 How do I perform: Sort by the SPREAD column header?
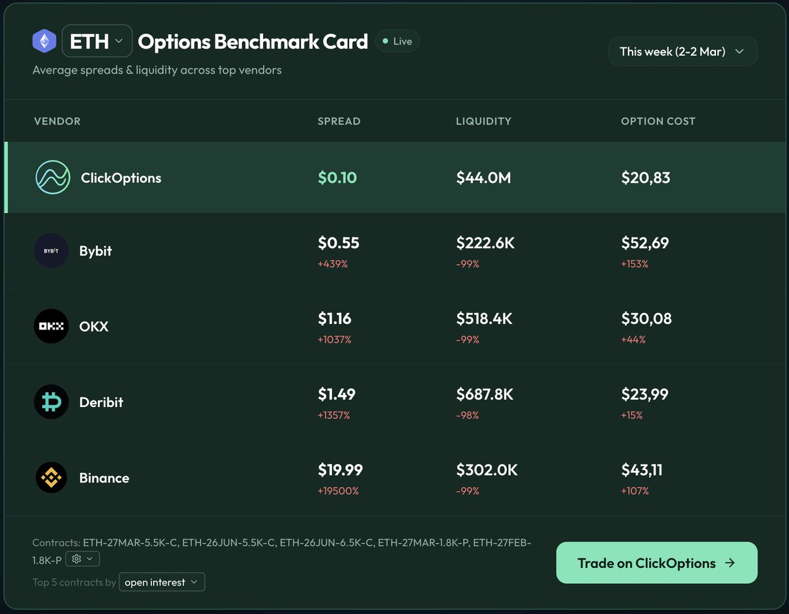click(339, 121)
